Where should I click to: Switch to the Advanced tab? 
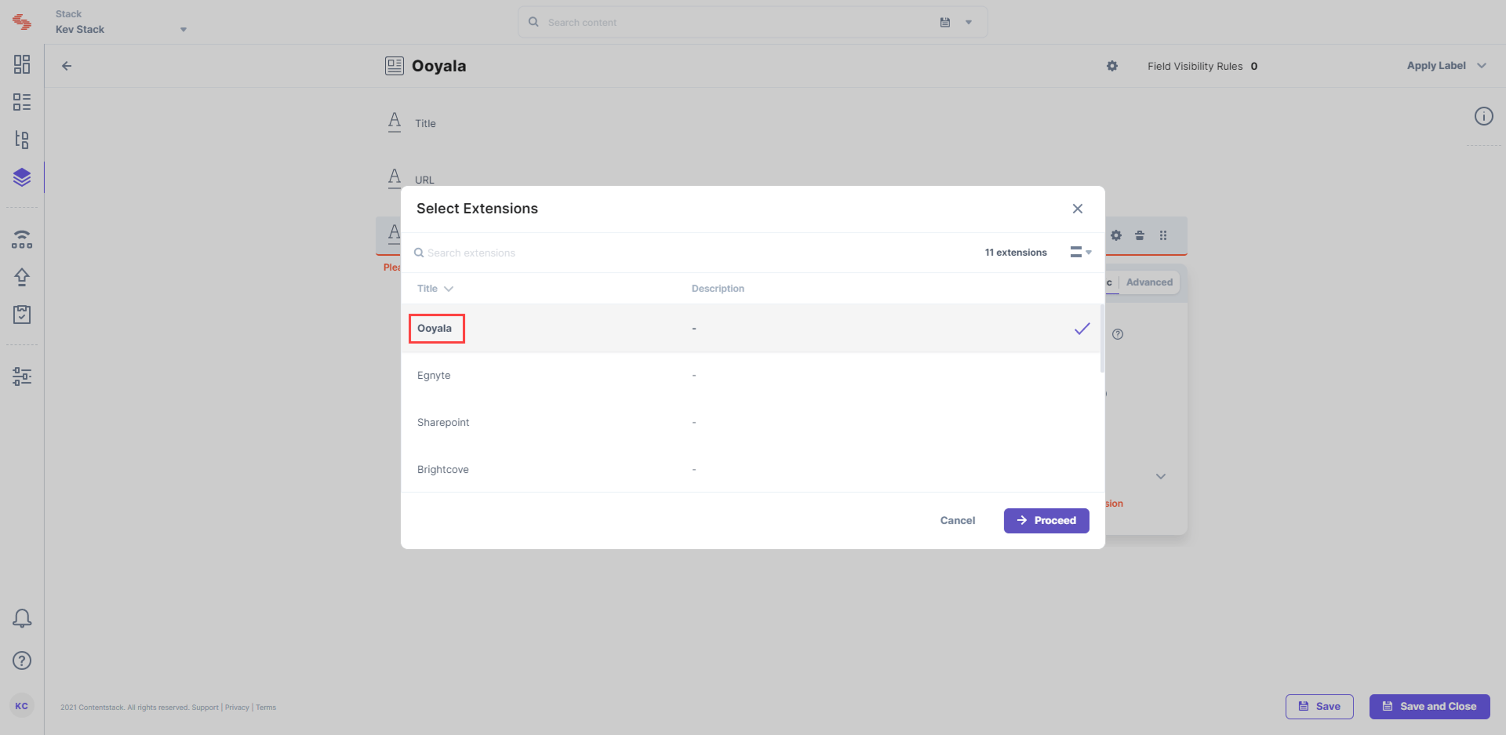coord(1149,282)
